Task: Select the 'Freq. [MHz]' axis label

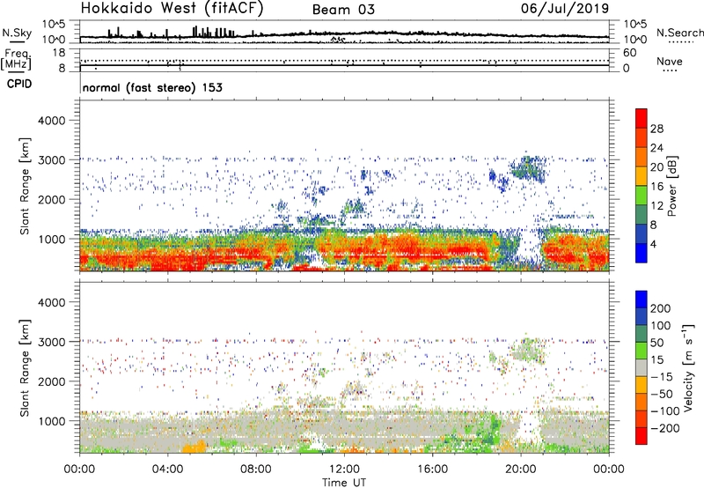Action: [x=17, y=60]
